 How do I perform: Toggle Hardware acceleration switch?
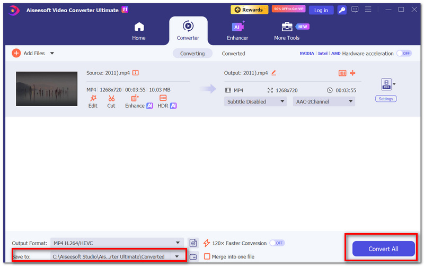coord(404,54)
